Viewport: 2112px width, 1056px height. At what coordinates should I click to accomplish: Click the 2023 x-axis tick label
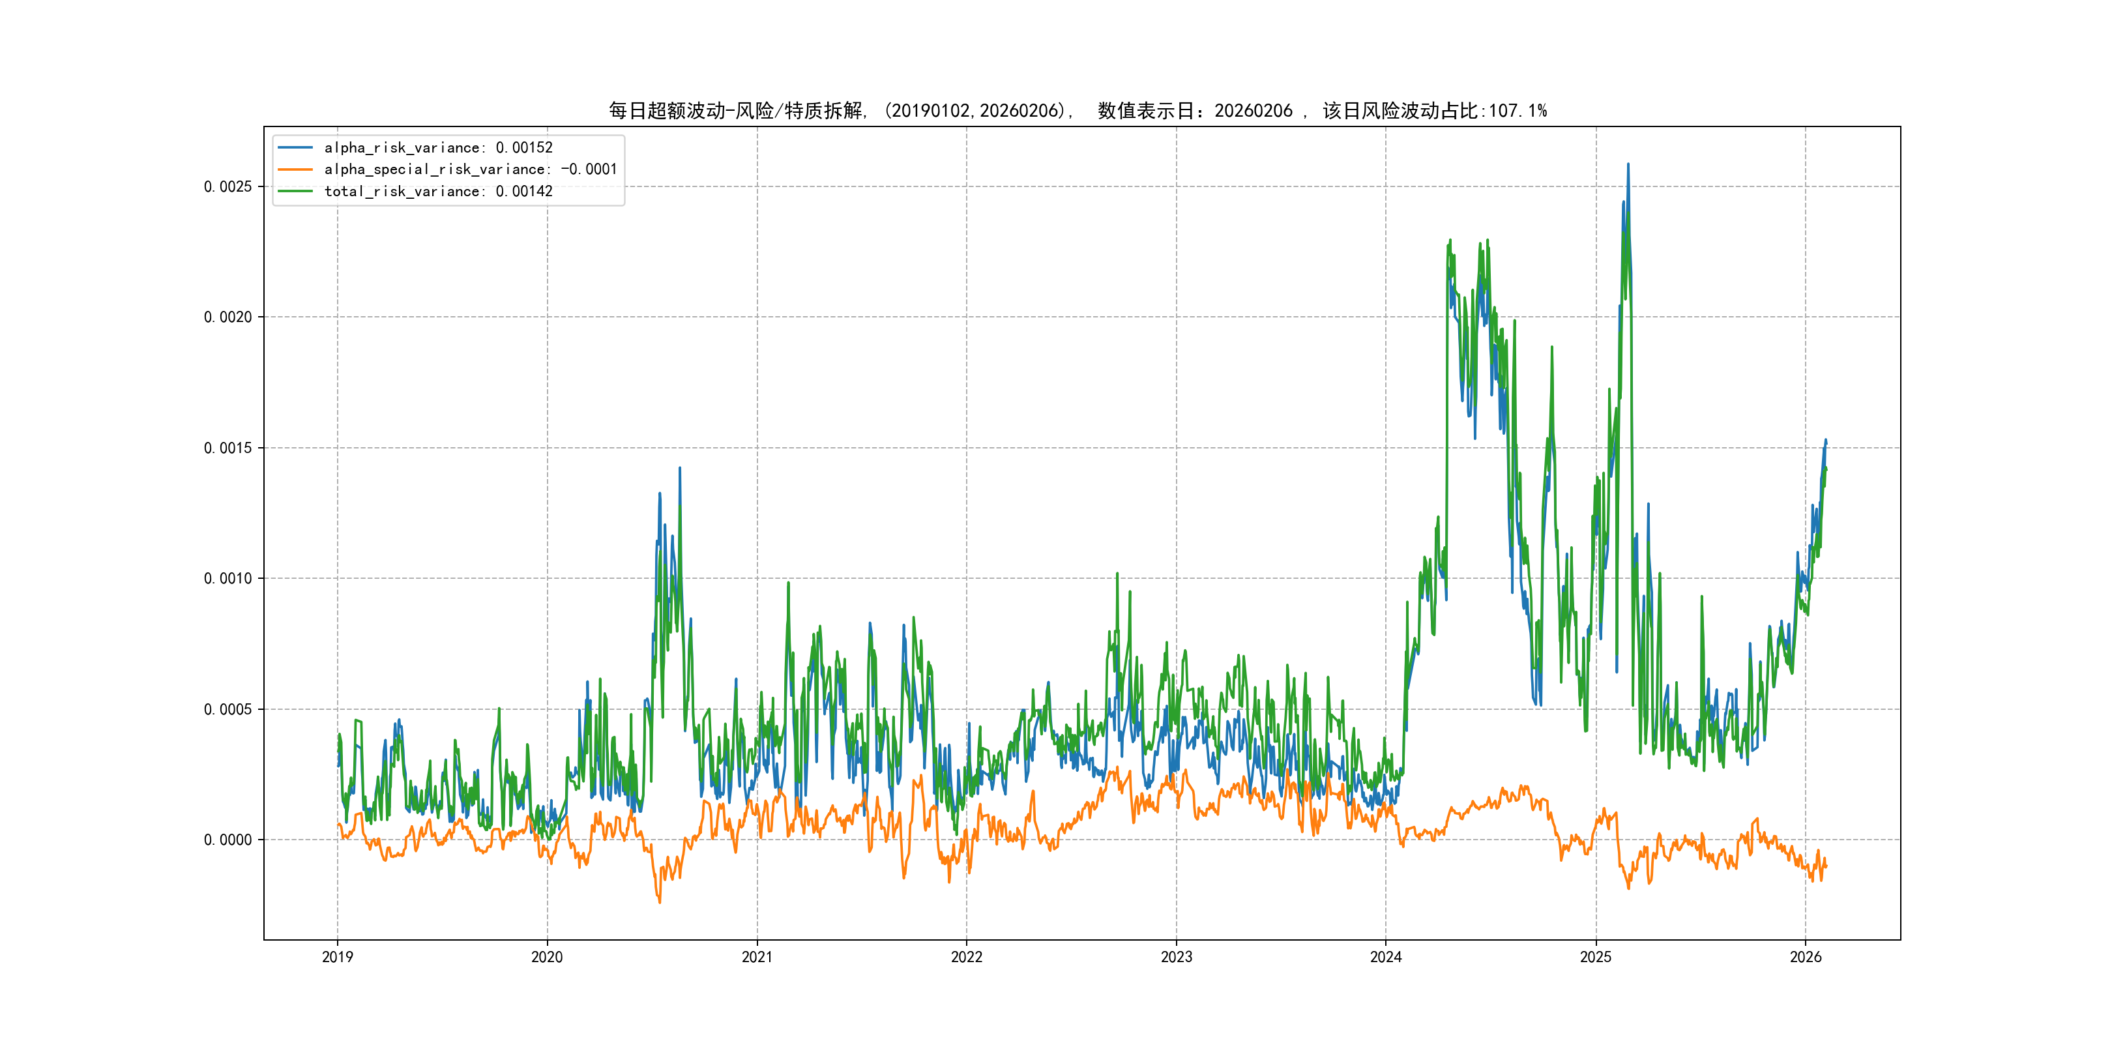[1176, 957]
